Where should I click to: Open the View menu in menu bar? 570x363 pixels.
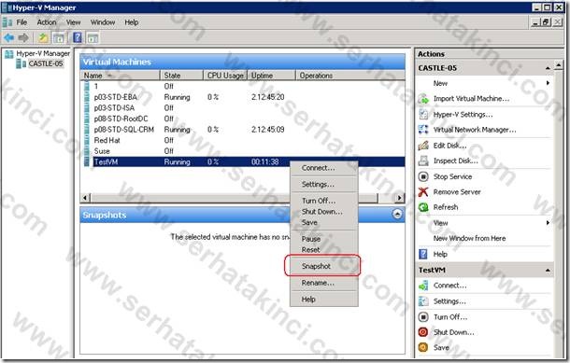pos(73,22)
